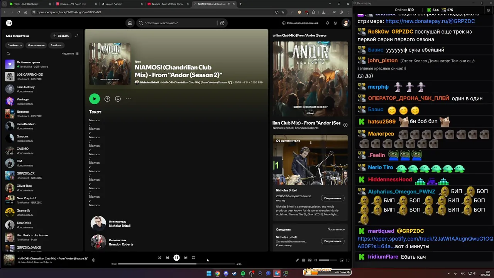Open connect to device icon
Screen dimensions: 494x278
pos(310,260)
